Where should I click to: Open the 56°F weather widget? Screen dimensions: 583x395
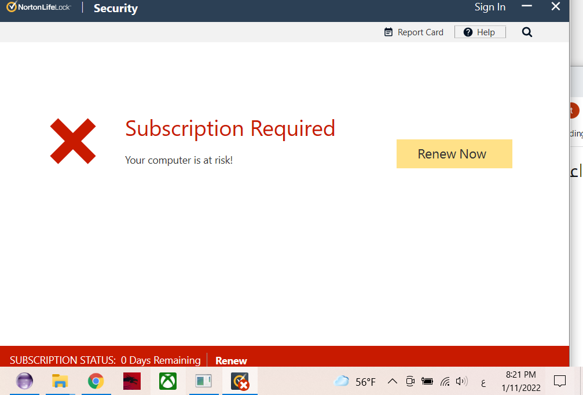tap(355, 382)
